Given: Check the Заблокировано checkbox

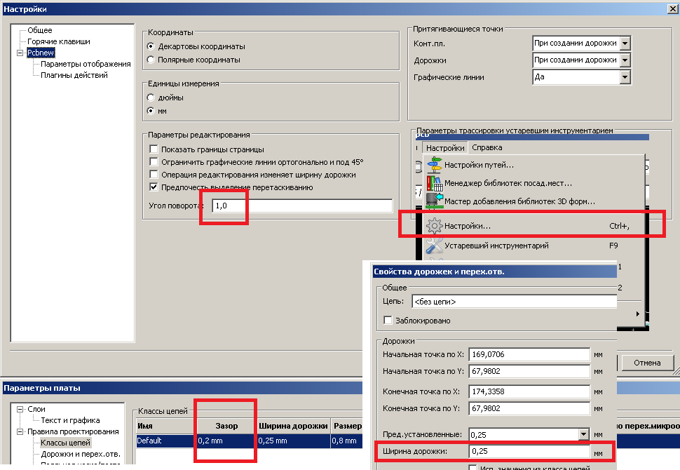Looking at the screenshot, I should click(x=388, y=321).
